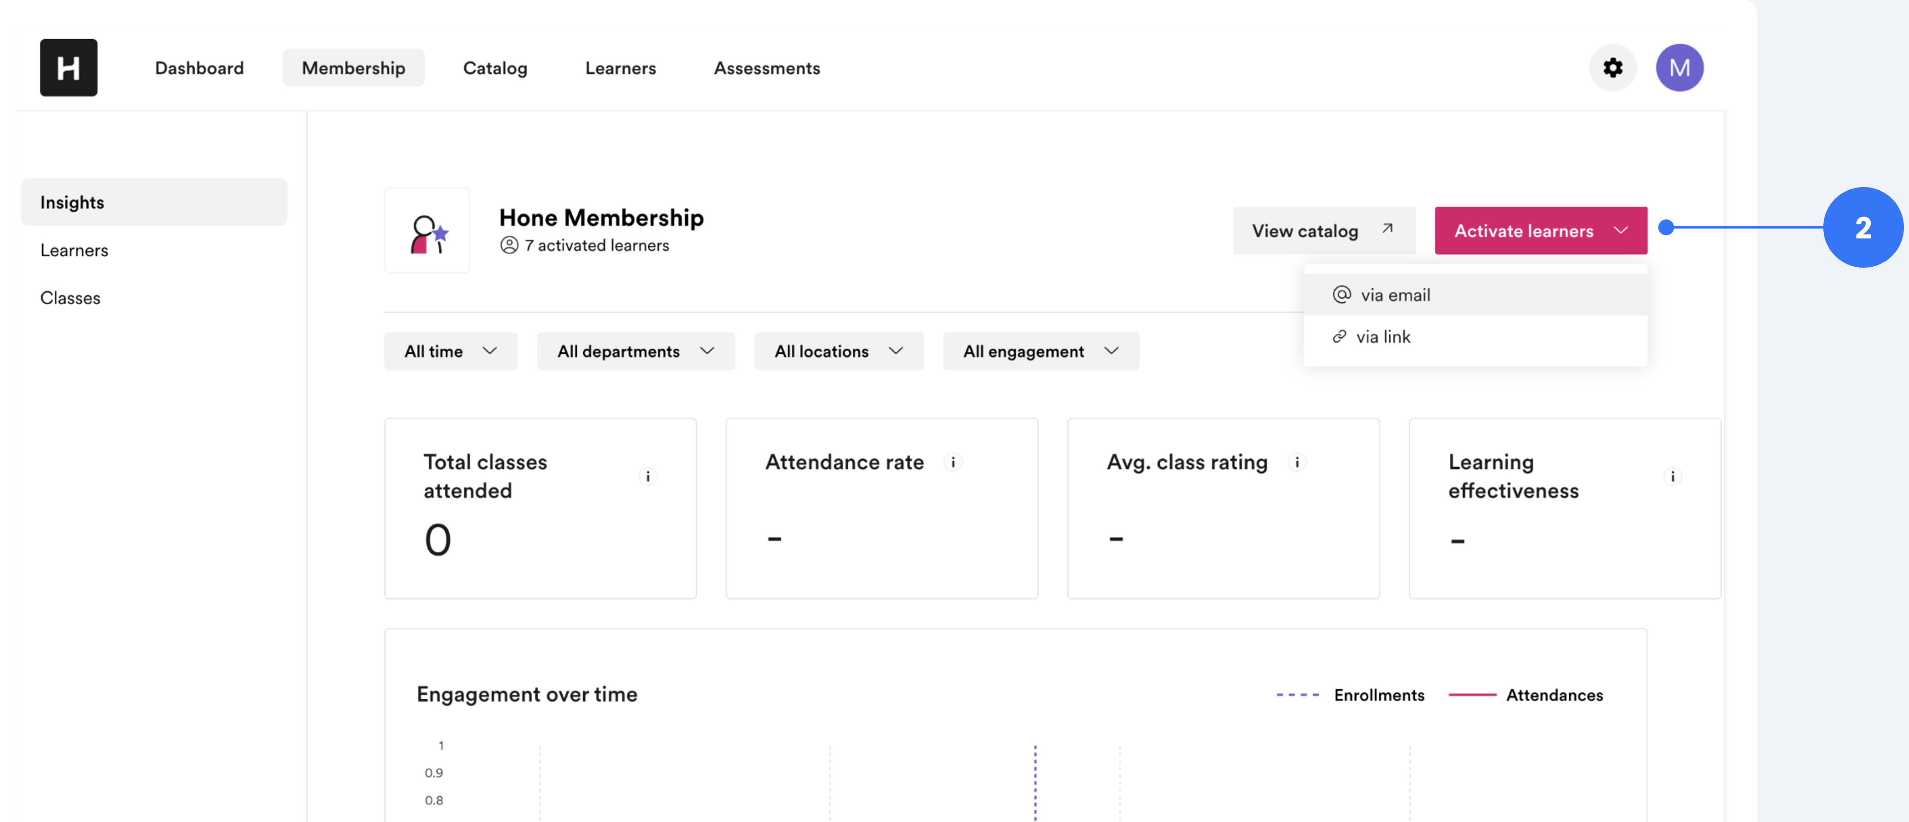Open the Catalog tab
The height and width of the screenshot is (822, 1909).
tap(495, 68)
